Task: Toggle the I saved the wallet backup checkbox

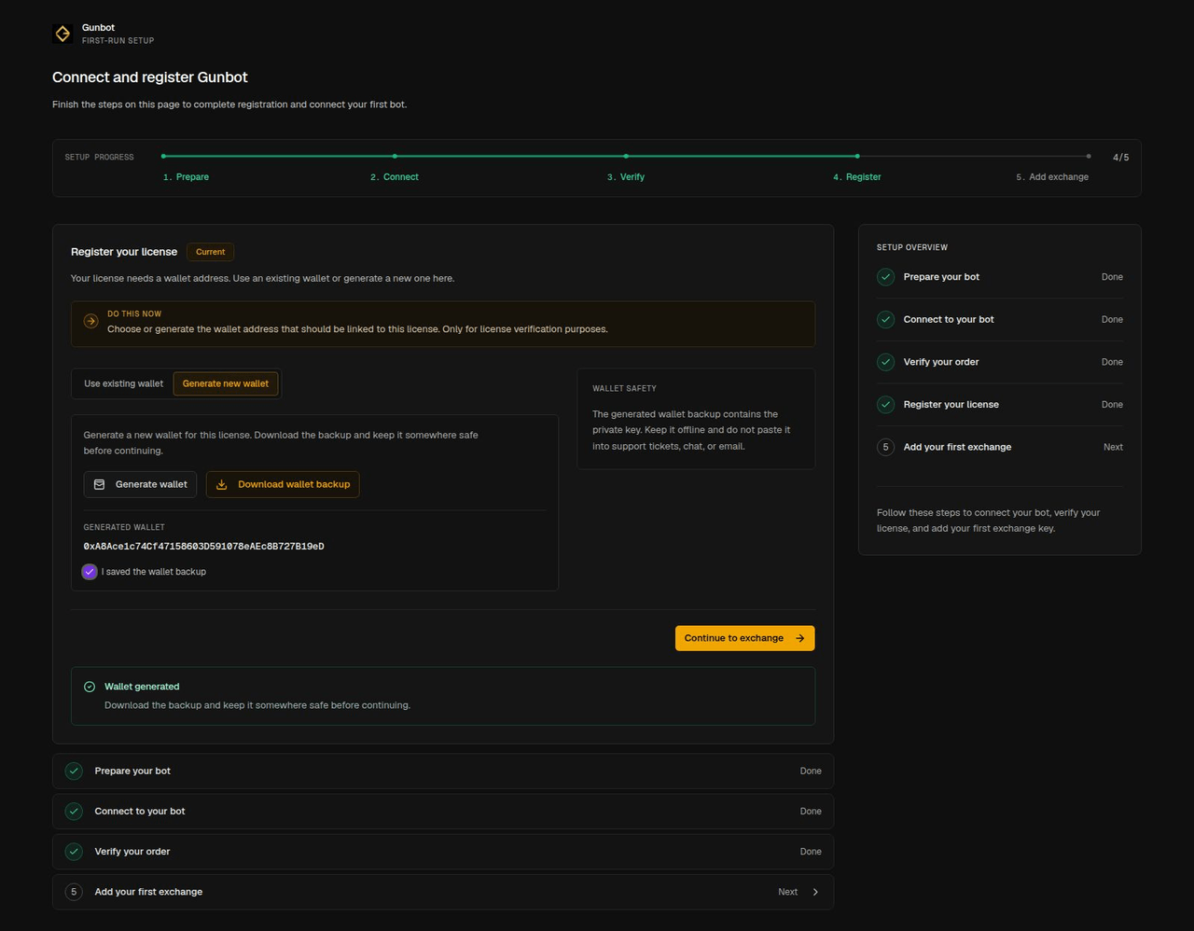Action: click(90, 572)
